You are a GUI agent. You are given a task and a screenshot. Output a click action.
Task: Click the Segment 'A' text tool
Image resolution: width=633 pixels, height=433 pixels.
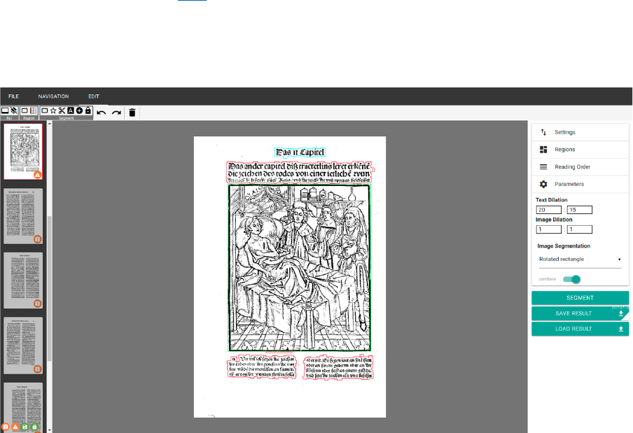click(71, 111)
